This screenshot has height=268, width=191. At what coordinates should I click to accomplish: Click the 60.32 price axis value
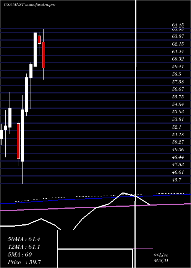[x=178, y=59]
